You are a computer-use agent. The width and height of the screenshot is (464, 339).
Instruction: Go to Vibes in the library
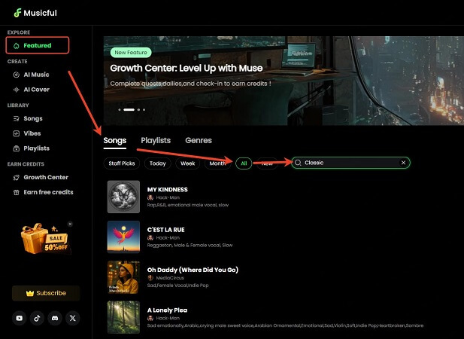tap(32, 133)
